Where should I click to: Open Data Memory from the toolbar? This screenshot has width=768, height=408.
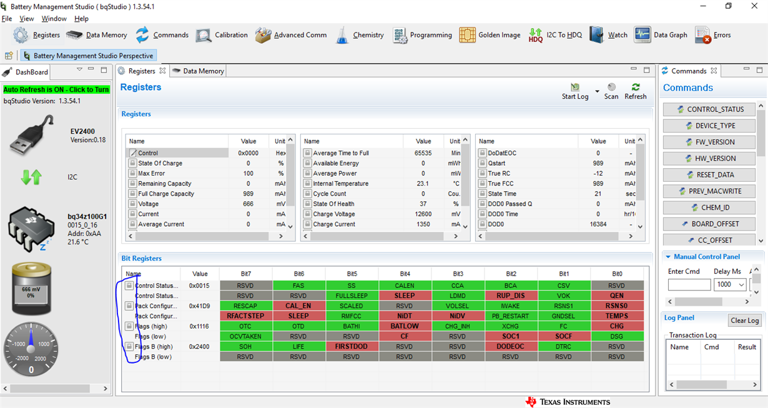97,35
